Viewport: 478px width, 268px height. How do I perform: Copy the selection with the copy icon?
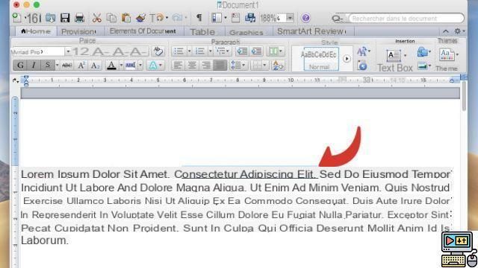click(111, 18)
